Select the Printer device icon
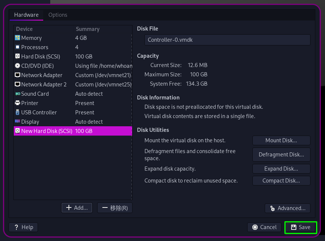This screenshot has width=325, height=241. pos(17,103)
